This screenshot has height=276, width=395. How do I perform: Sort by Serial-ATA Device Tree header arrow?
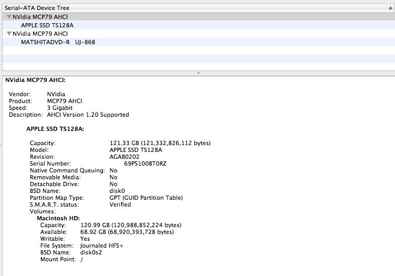(x=390, y=8)
